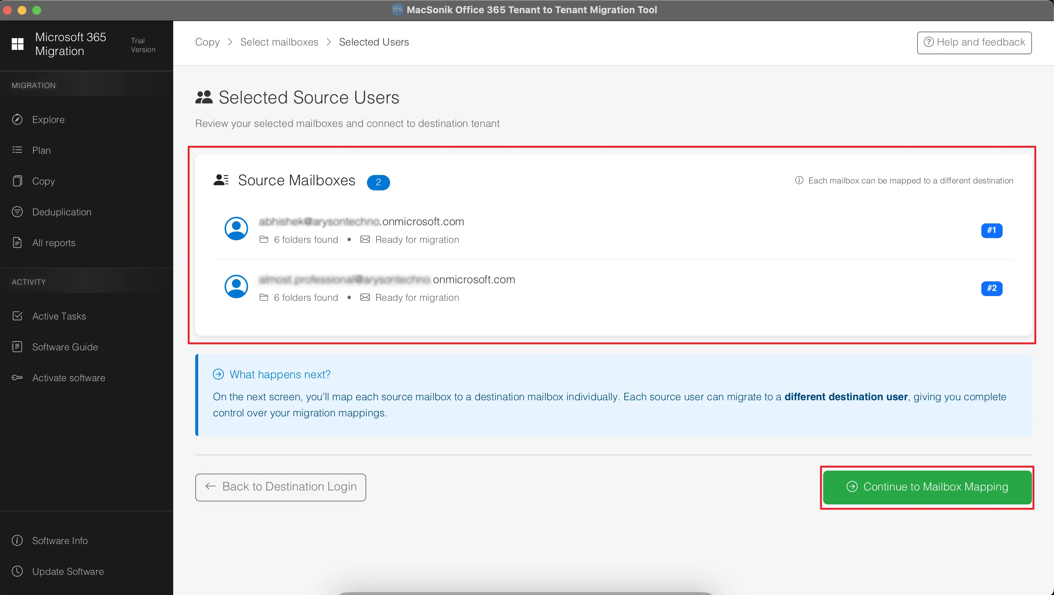
Task: Click the What happens next arrow icon
Action: pyautogui.click(x=218, y=374)
